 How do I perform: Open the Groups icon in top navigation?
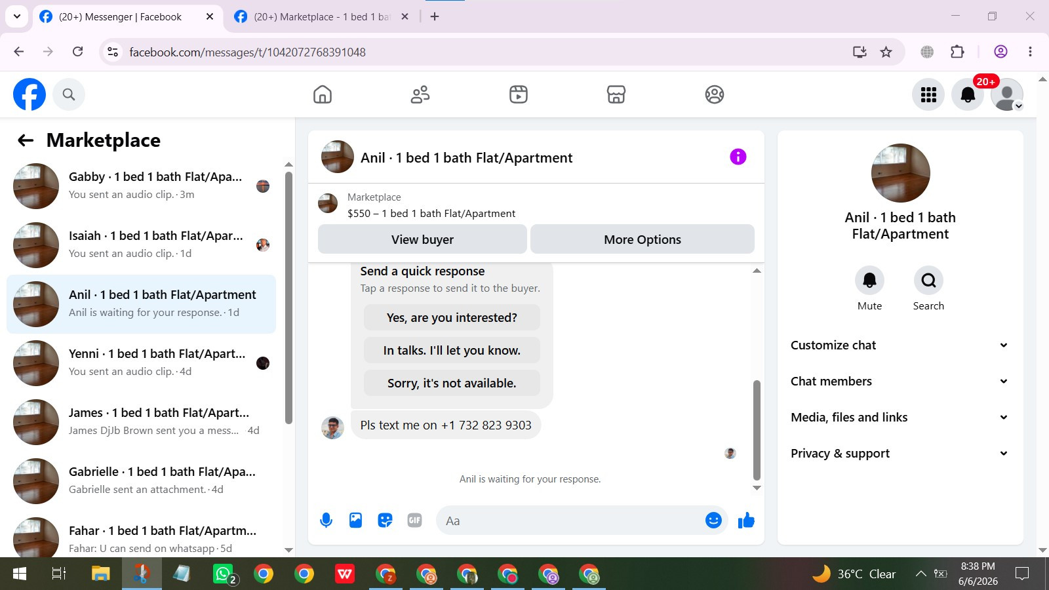point(715,94)
